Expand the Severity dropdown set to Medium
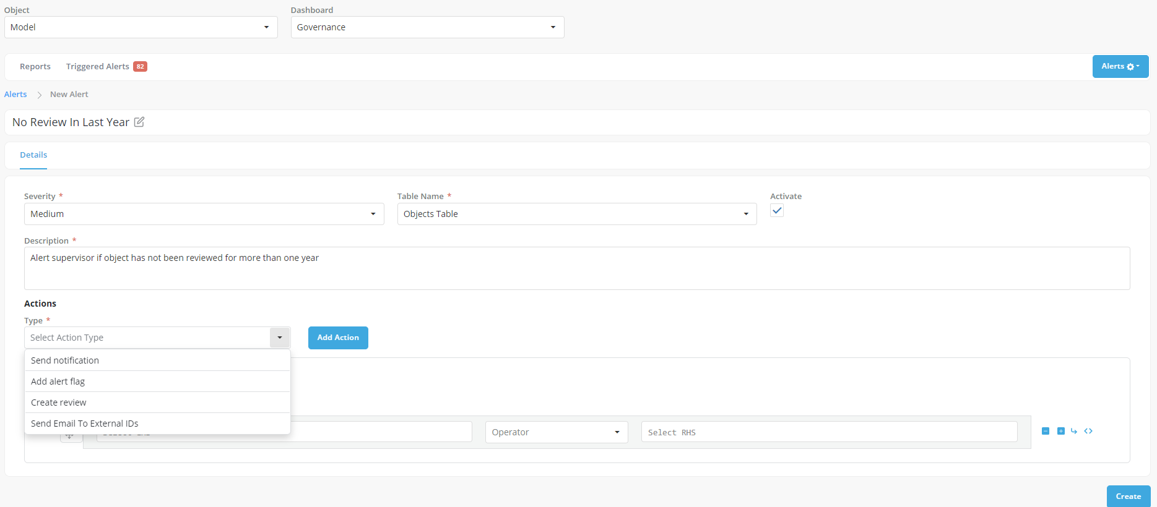The height and width of the screenshot is (507, 1157). click(204, 214)
